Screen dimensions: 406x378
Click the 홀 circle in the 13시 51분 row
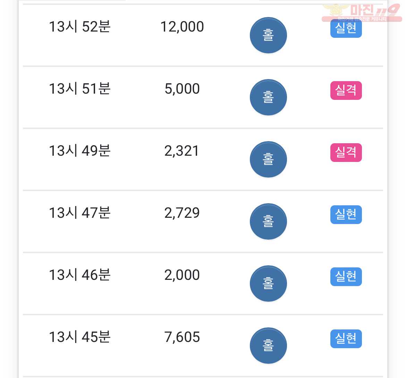coord(268,97)
